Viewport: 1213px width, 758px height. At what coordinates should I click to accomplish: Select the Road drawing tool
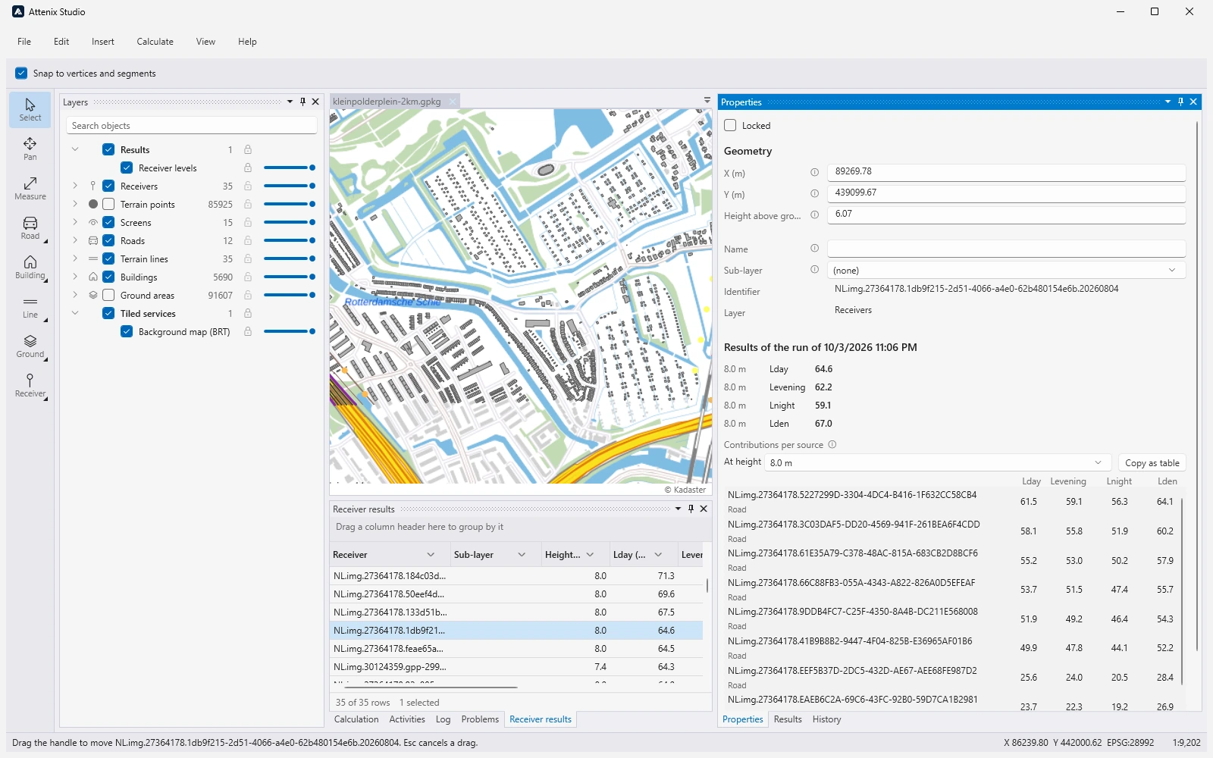point(30,228)
